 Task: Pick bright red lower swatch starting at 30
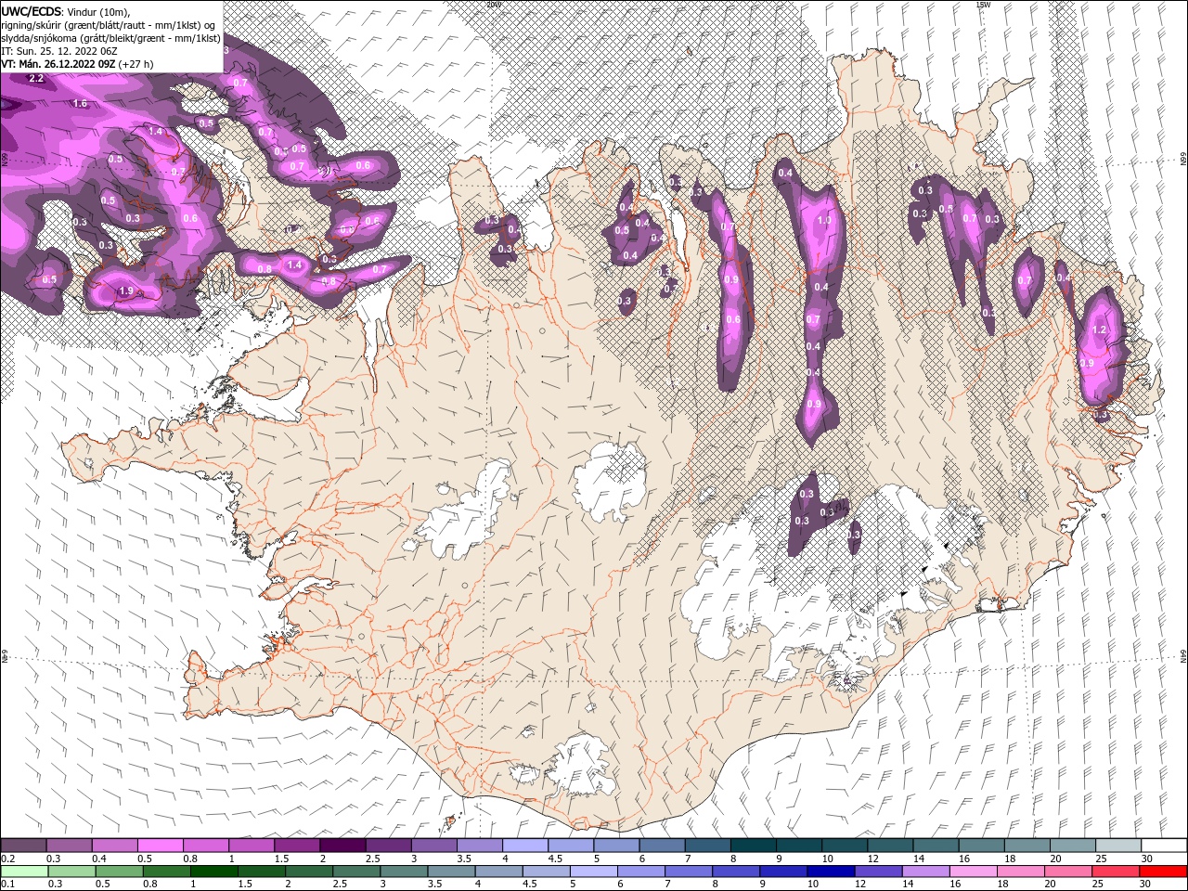[x=1162, y=872]
